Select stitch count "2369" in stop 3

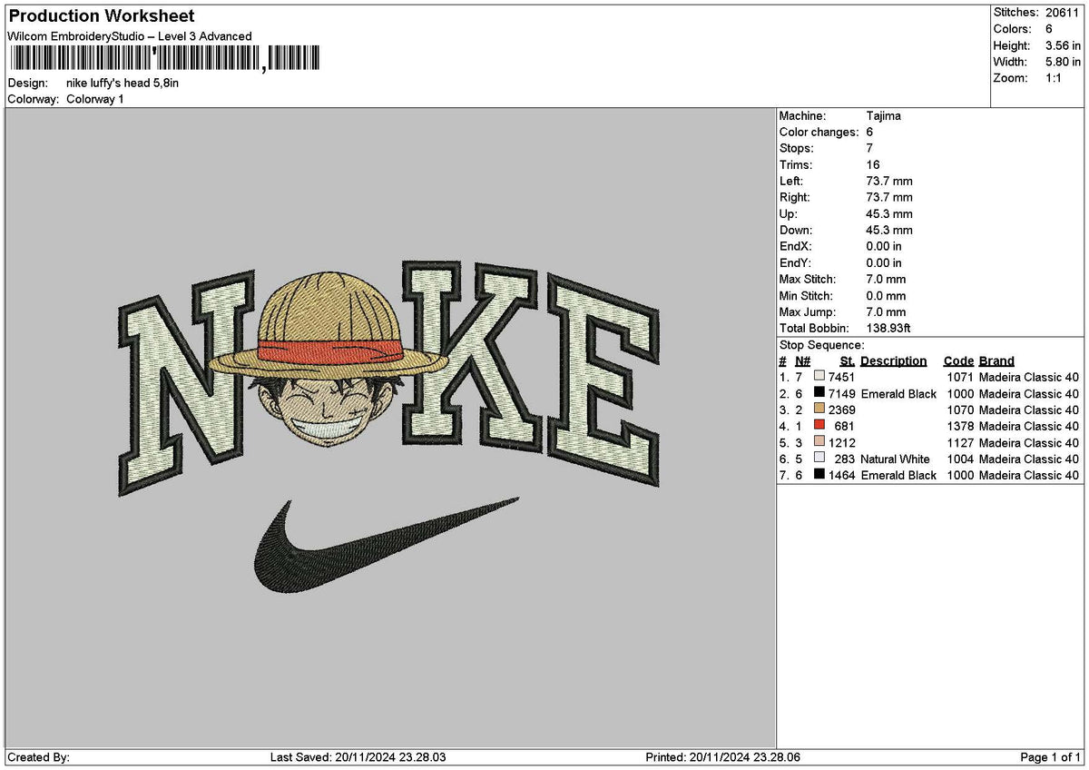coord(841,410)
